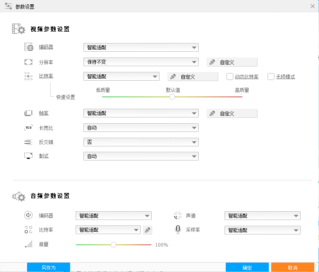319x272 pixels.
Task: Click the frame rate icon beside 帧率
Action: (x=28, y=113)
